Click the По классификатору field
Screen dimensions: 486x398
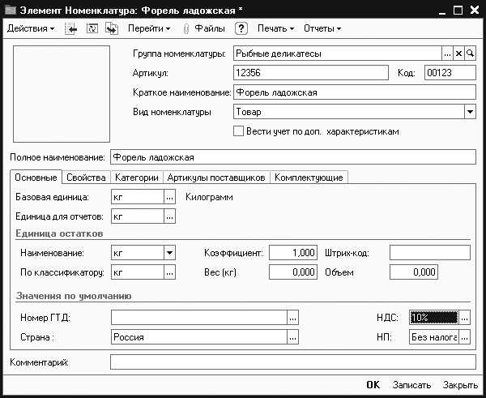pos(138,272)
